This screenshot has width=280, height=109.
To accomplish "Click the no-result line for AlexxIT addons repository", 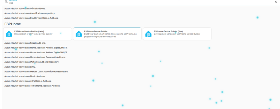I will coord(30,13).
